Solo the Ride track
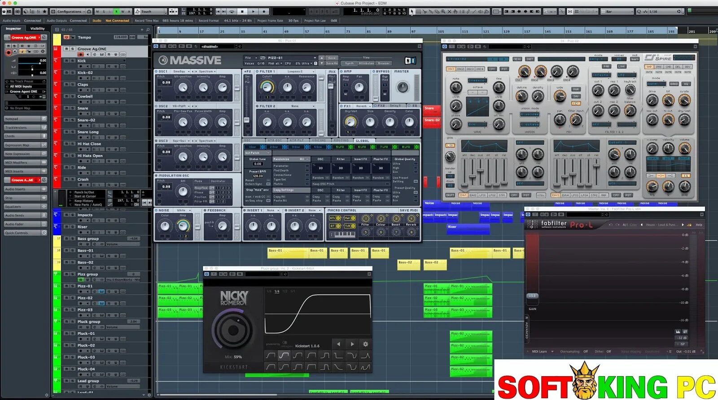The width and height of the screenshot is (718, 400). pyautogui.click(x=72, y=167)
